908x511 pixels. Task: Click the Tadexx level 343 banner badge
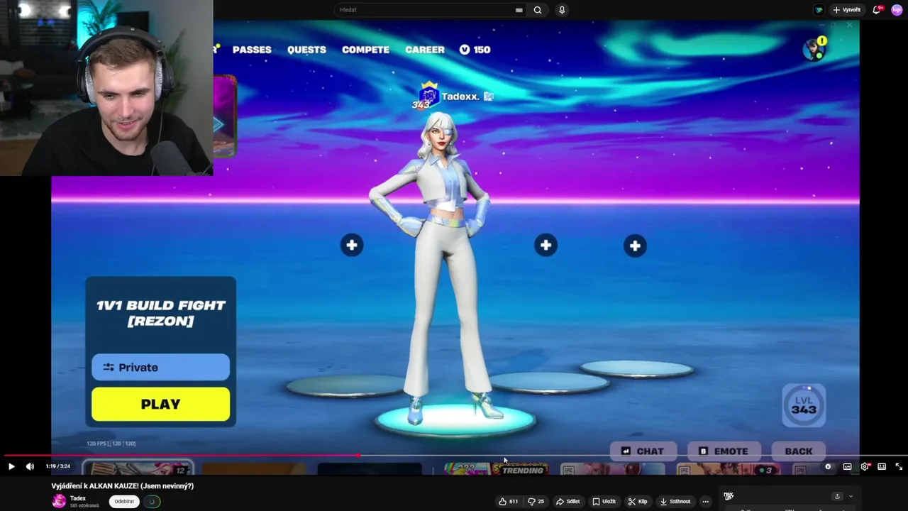coord(428,97)
